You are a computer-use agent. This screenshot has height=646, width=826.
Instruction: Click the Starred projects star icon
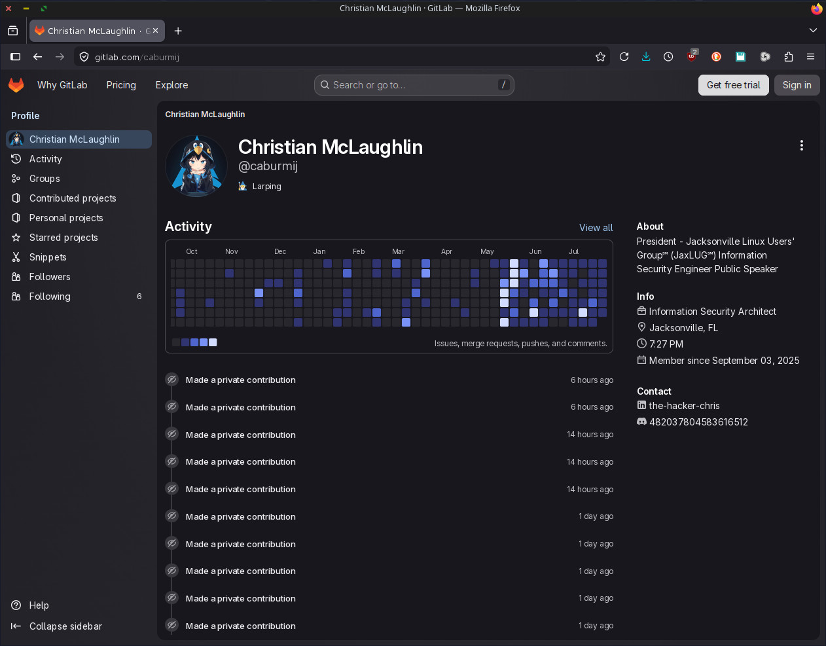[x=16, y=238]
